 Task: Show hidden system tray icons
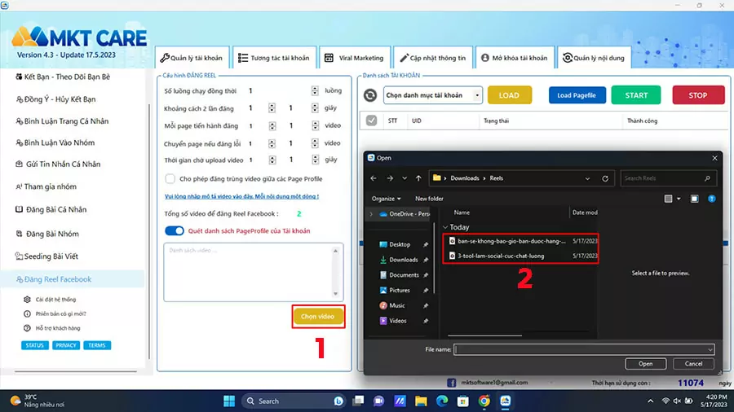pyautogui.click(x=650, y=401)
